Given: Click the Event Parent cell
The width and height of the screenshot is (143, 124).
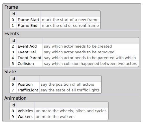Looking at the screenshot, I should (29, 58).
